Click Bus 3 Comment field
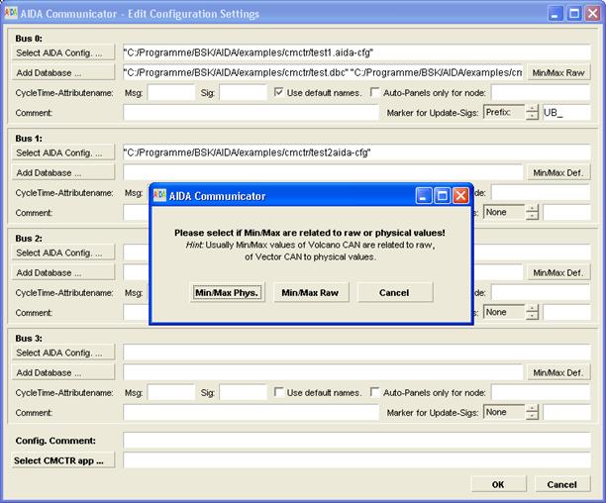Image resolution: width=606 pixels, height=503 pixels. [x=251, y=413]
